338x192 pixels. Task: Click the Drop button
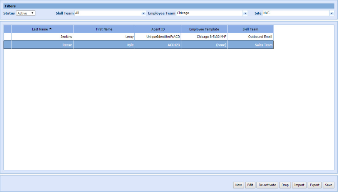(285, 185)
